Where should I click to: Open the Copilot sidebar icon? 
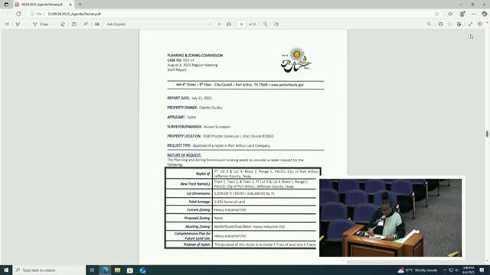click(485, 14)
